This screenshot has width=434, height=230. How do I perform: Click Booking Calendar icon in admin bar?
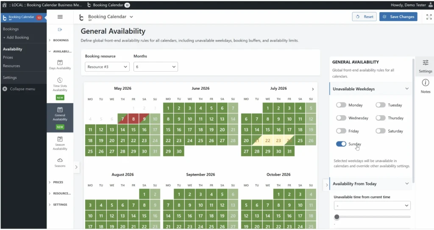point(89,5)
